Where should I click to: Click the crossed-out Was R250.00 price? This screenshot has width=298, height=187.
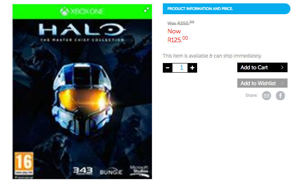click(x=181, y=23)
